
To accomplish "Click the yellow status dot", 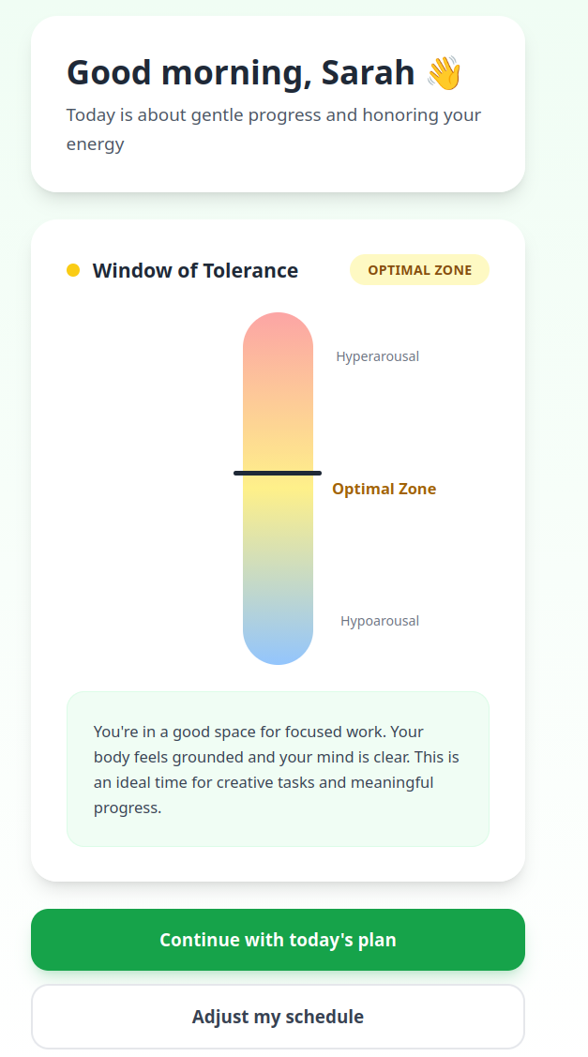I will coord(73,271).
